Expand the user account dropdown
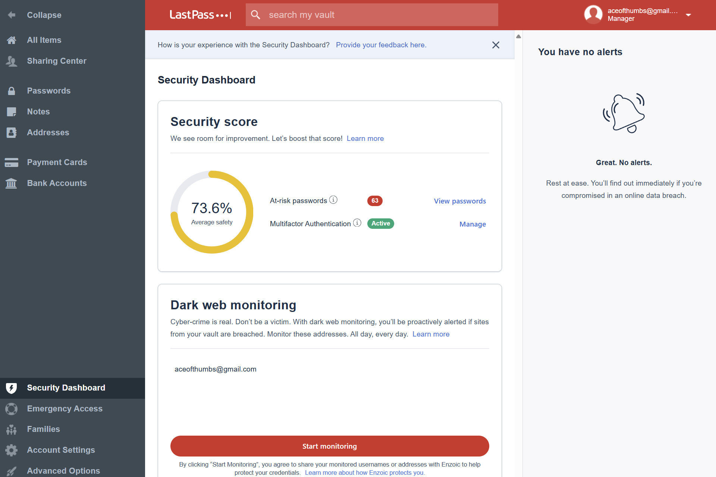The width and height of the screenshot is (716, 477). [x=690, y=15]
